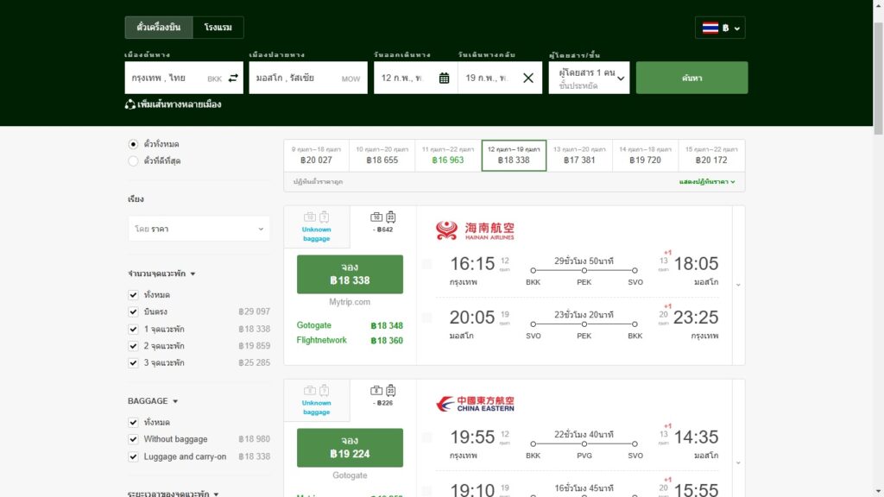
Task: Uncheck Luggage and carry-on filter
Action: point(133,456)
